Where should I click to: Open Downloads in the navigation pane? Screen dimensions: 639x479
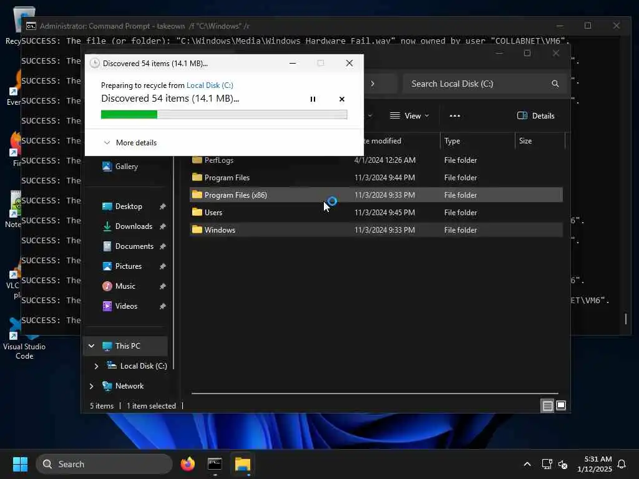point(134,226)
